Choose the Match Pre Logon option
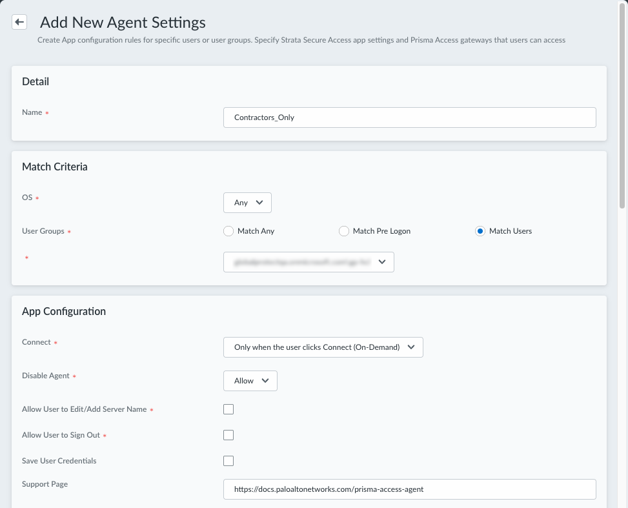628x508 pixels. [x=343, y=231]
